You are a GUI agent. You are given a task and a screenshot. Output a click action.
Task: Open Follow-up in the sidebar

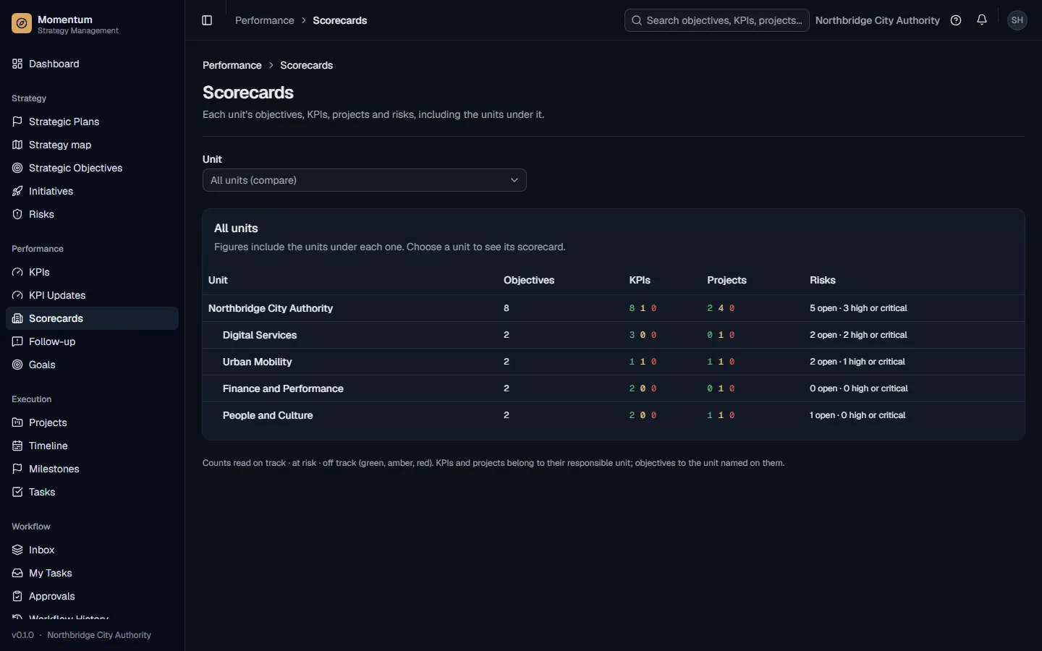[92, 341]
